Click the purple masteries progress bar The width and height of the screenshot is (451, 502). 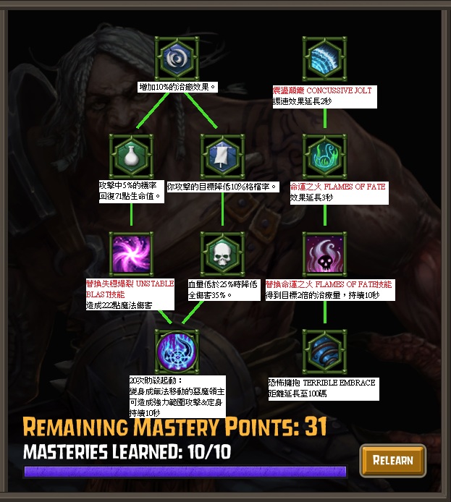(x=185, y=472)
